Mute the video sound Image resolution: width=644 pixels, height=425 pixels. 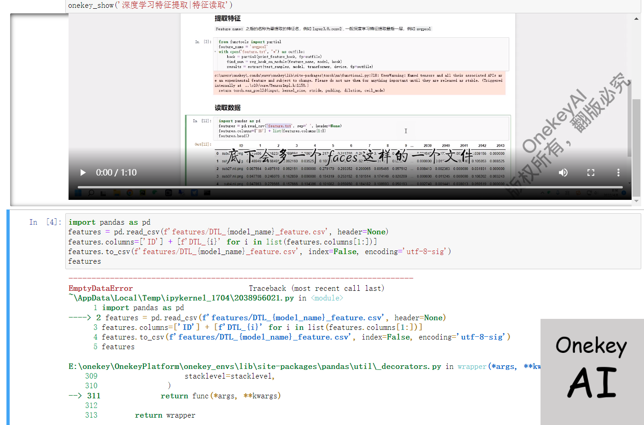tap(563, 173)
